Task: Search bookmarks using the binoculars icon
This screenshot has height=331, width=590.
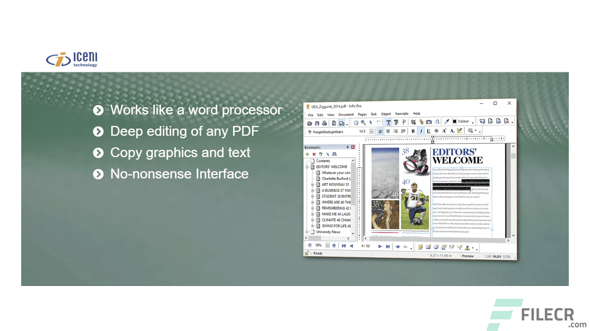Action: tap(334, 154)
